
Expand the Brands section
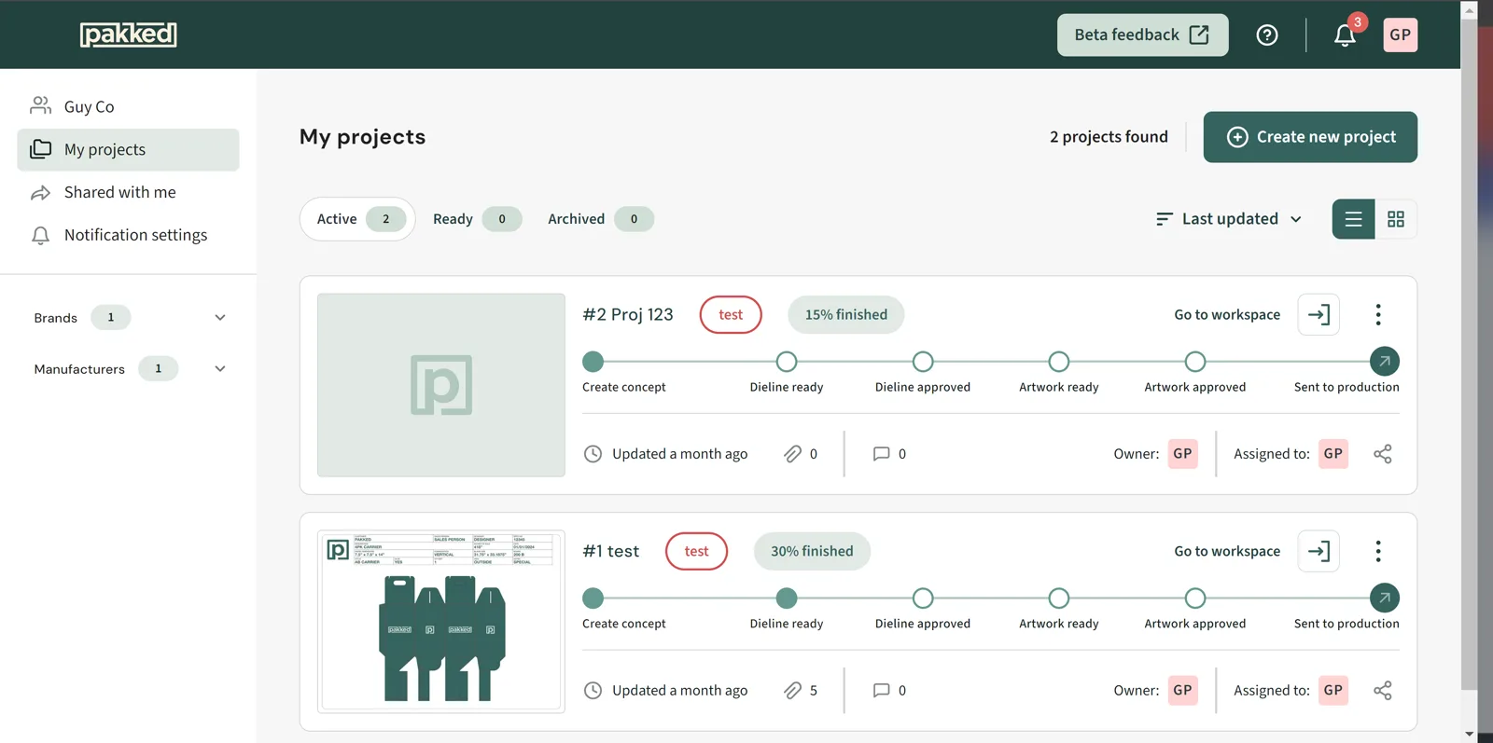point(220,318)
